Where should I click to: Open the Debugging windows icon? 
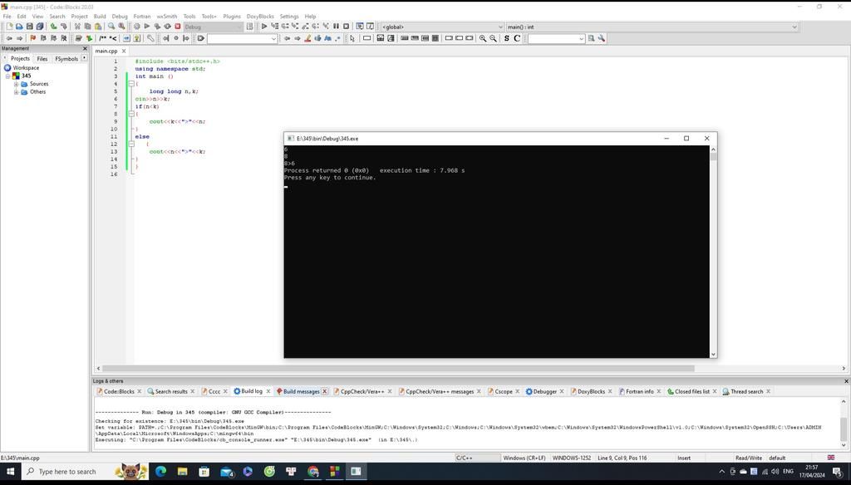(360, 26)
